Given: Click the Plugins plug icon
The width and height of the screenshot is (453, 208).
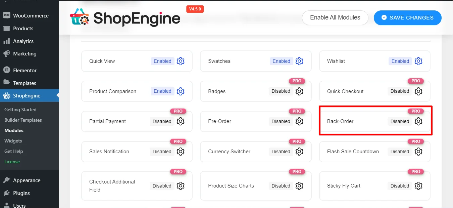Looking at the screenshot, I should [x=6, y=193].
